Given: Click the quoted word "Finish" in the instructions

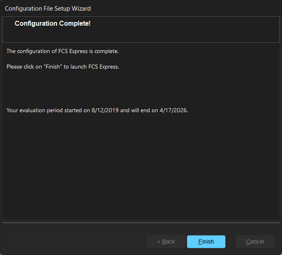Looking at the screenshot, I should [x=53, y=67].
